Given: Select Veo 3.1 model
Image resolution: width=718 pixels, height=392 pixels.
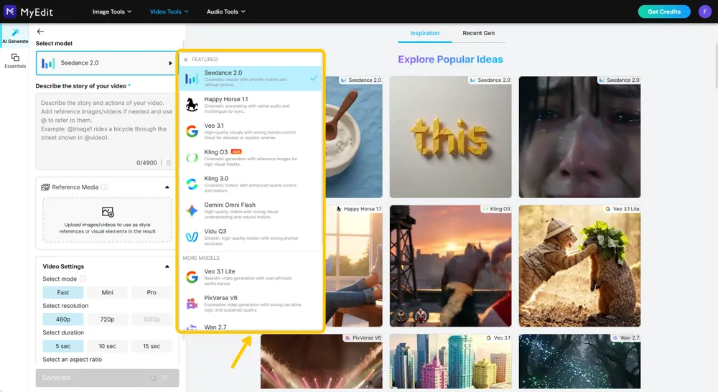Looking at the screenshot, I should 251,131.
